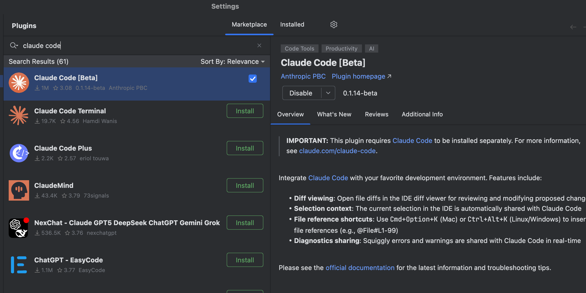
Task: Click the ChatGPT - EasyCode plugin icon
Action: [x=19, y=265]
